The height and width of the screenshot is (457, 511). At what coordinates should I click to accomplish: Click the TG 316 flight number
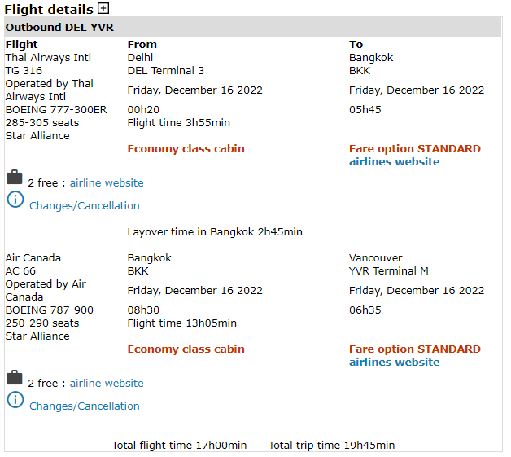click(24, 71)
